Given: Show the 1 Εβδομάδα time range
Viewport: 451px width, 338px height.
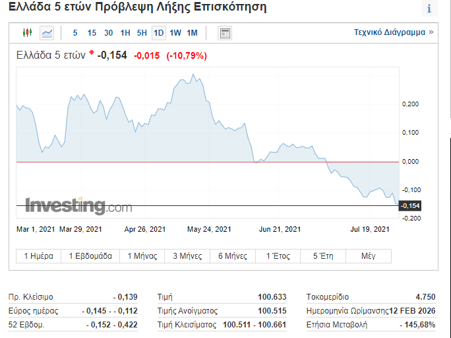Looking at the screenshot, I should tap(90, 256).
